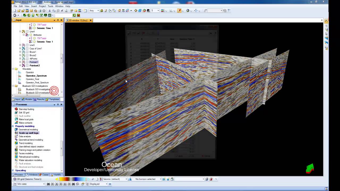Viewport: 340px width, 191px height.
Task: Click the red flag icon in second toolbar
Action: pyautogui.click(x=78, y=15)
